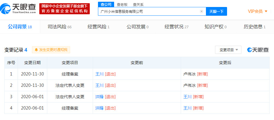Viewport: 274px width, 120px height.
Task: Select 法定代表人变更 cell in row 2
Action: click(70, 85)
